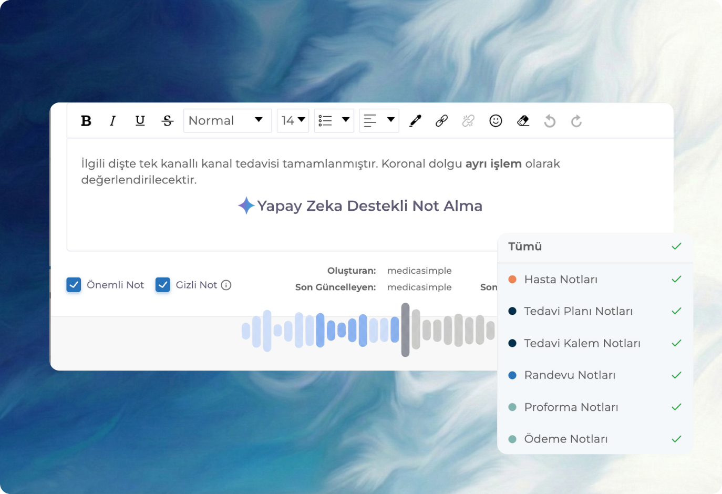Image resolution: width=722 pixels, height=494 pixels.
Task: Click the checkmark next to Tümü
Action: click(676, 246)
